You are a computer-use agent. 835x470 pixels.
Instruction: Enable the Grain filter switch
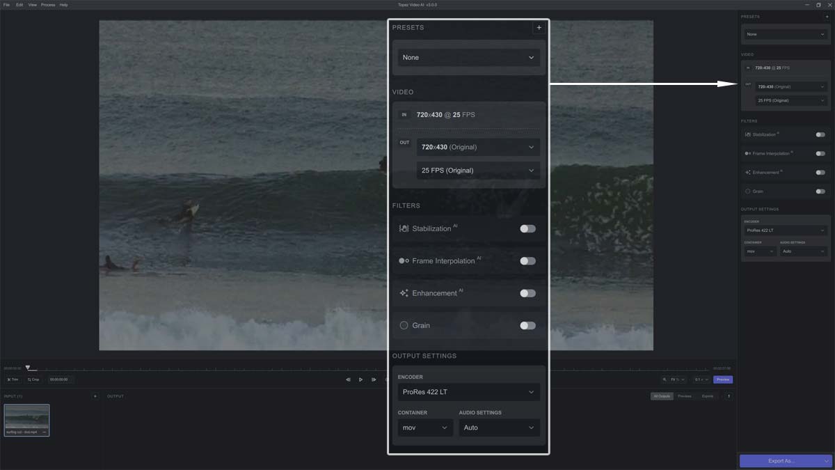click(x=527, y=325)
